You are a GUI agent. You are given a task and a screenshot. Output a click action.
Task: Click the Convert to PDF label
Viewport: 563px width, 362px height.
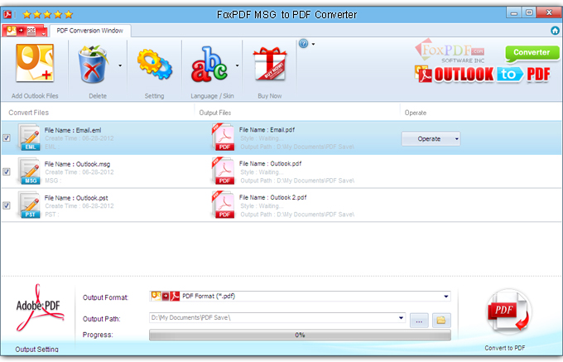click(x=505, y=348)
